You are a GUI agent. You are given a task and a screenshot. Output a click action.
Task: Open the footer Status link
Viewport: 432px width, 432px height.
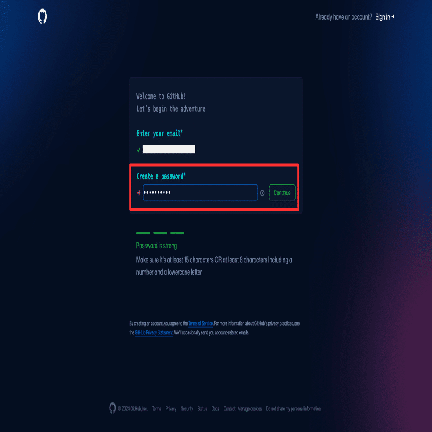202,408
